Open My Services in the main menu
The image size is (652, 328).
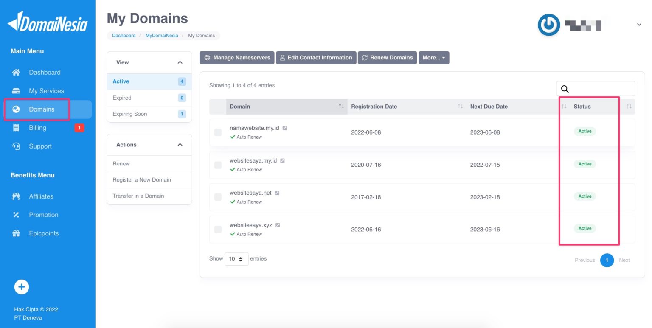pyautogui.click(x=46, y=91)
